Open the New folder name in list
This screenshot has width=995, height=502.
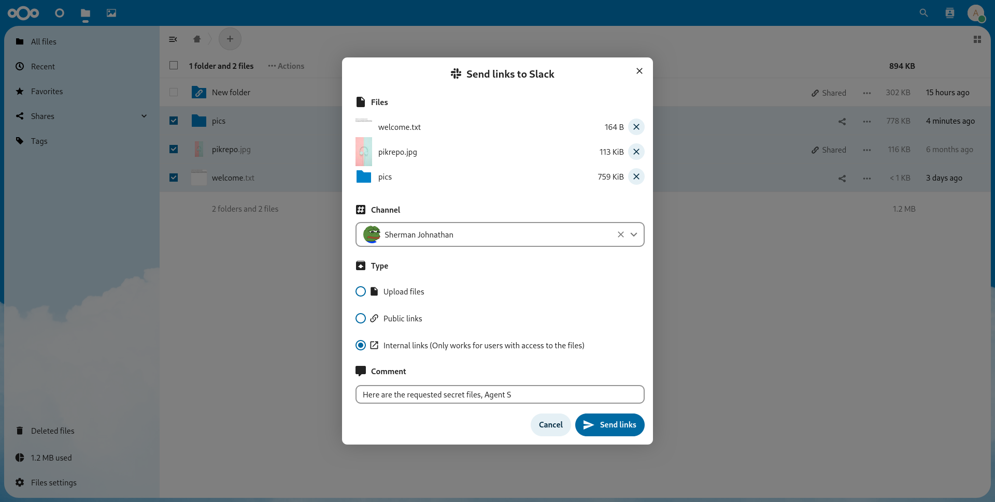click(231, 92)
